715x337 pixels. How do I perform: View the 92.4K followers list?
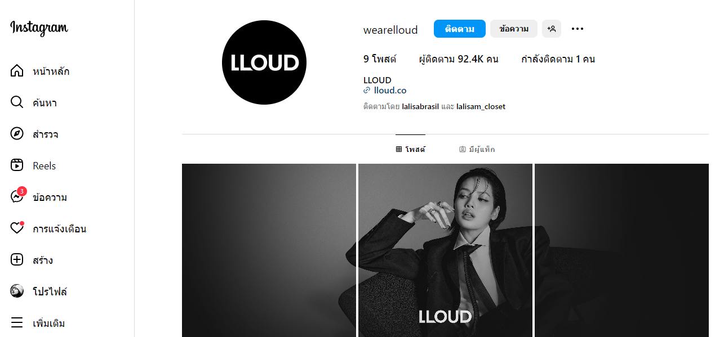coord(459,59)
